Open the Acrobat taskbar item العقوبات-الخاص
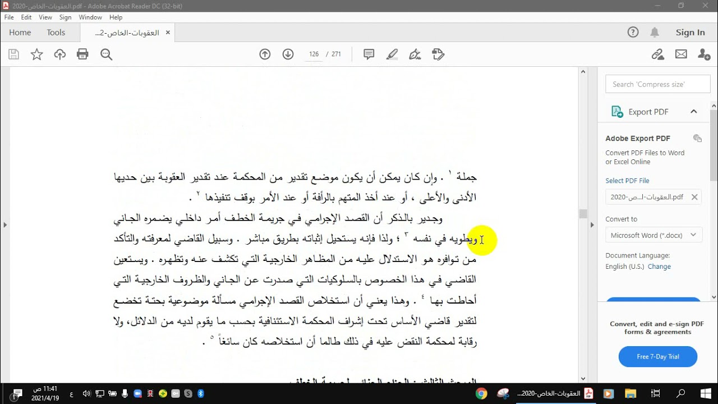 pyautogui.click(x=554, y=394)
